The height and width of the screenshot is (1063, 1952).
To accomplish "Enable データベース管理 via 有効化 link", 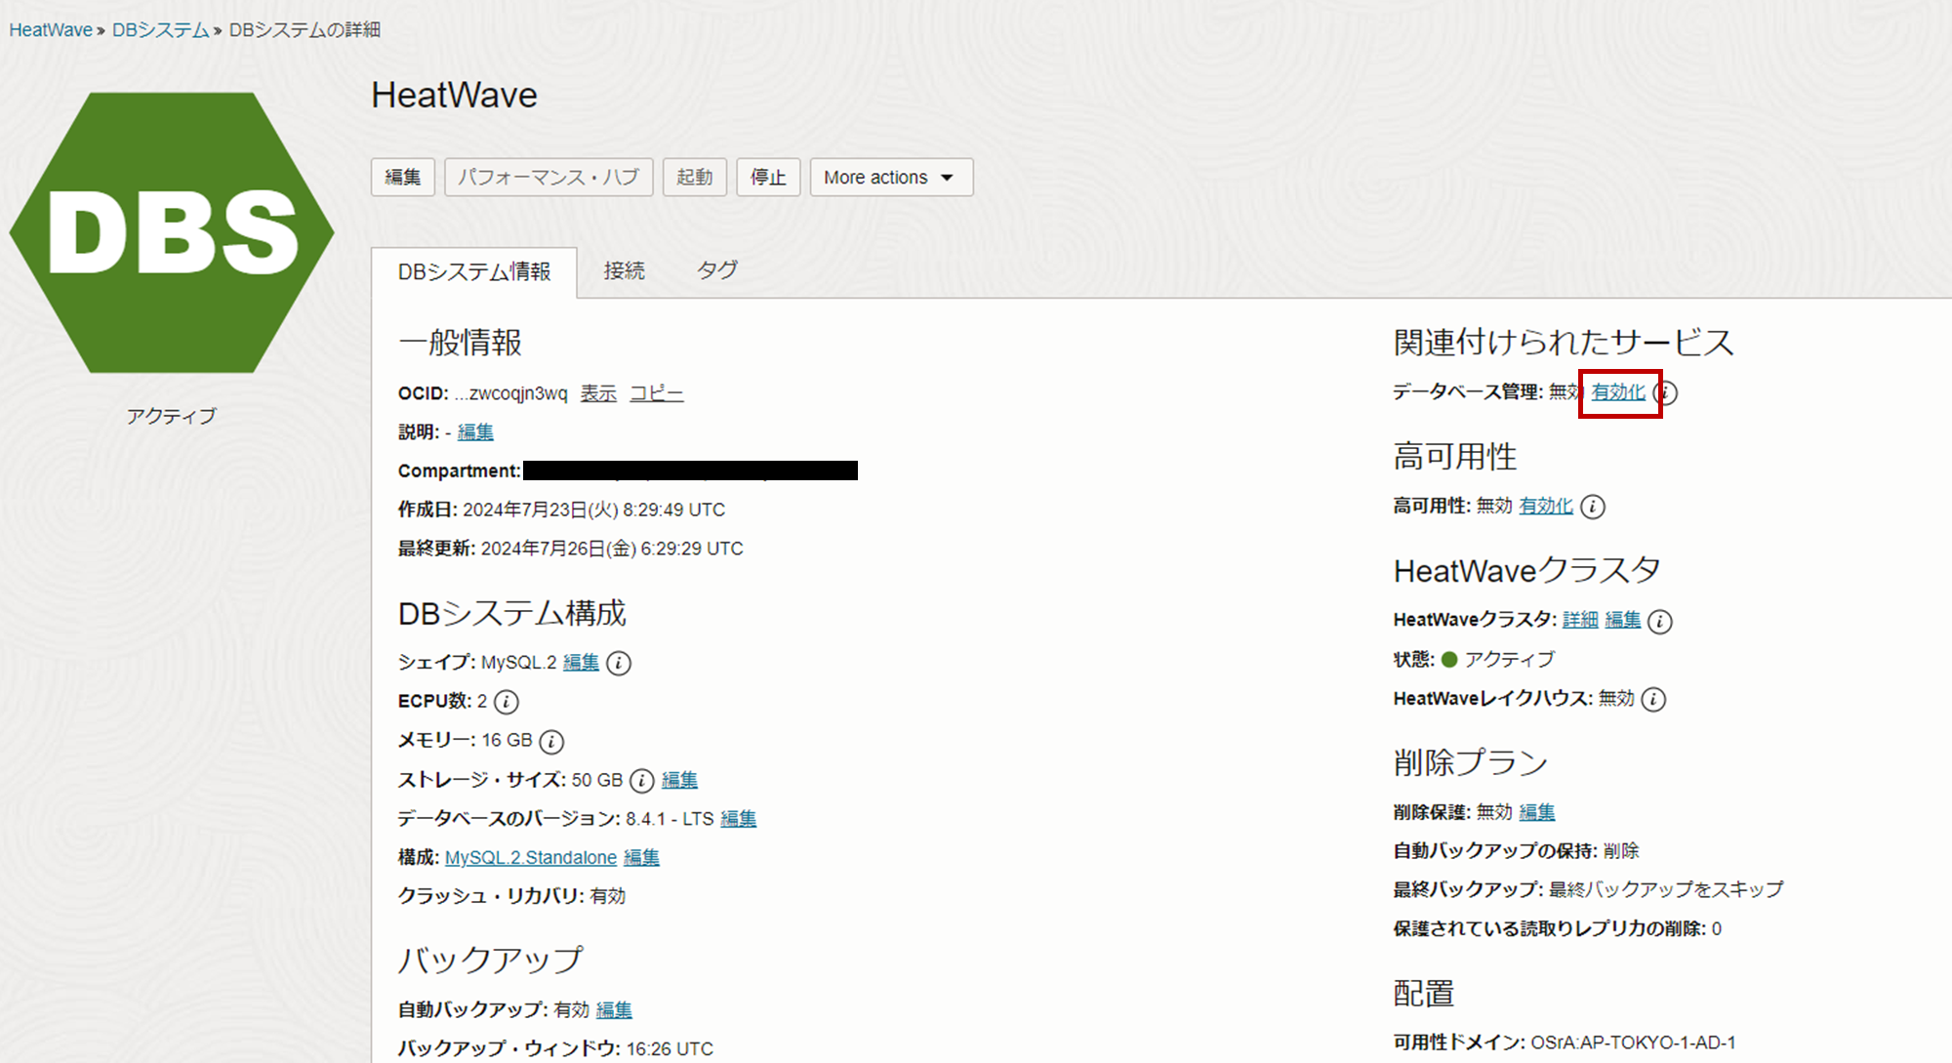I will pyautogui.click(x=1618, y=392).
